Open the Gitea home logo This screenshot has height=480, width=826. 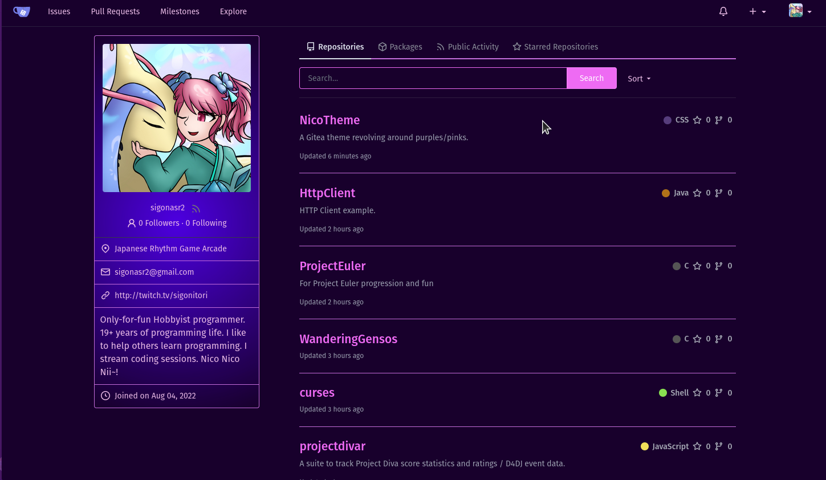click(22, 11)
